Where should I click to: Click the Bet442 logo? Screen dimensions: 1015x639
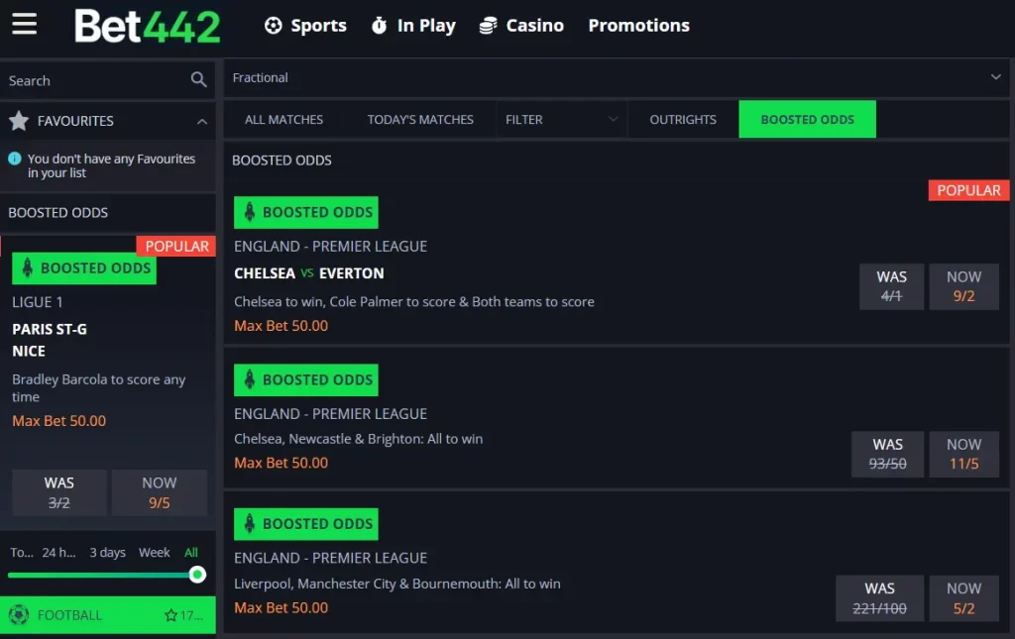(x=148, y=26)
